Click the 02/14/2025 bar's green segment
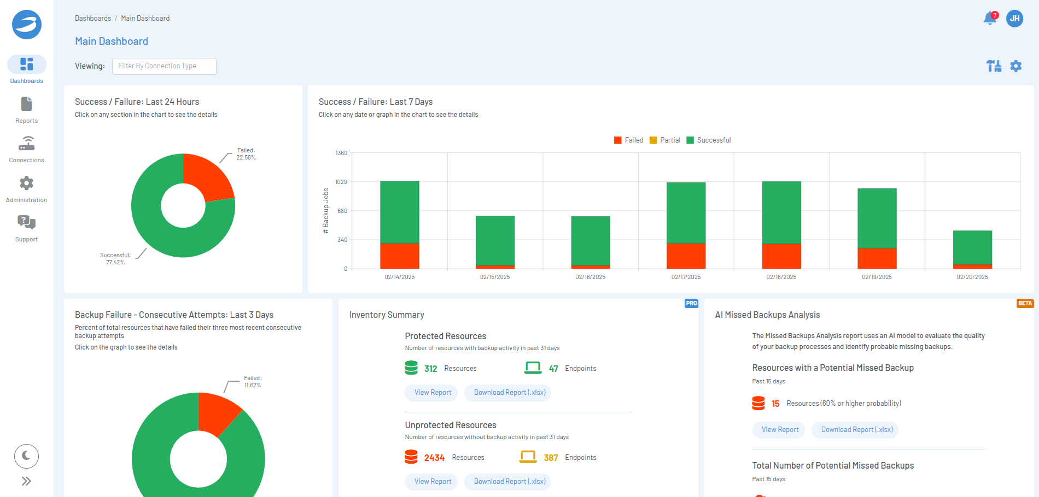Screen dimensions: 1039x497 (400, 212)
